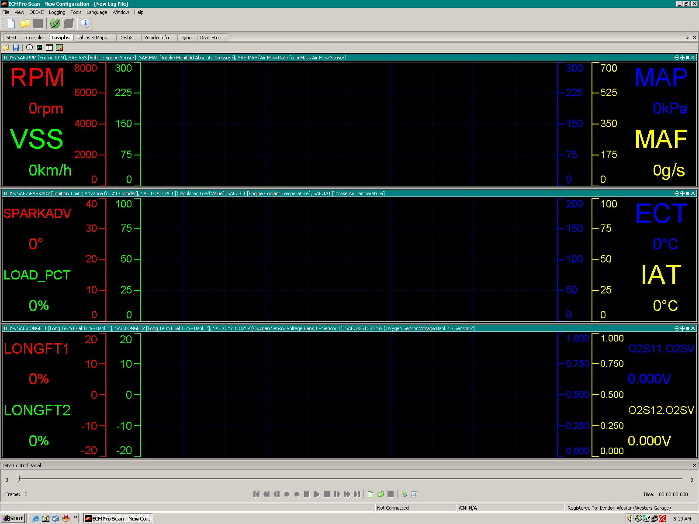699x524 pixels.
Task: Click the green upload arrow icon
Action: (404, 494)
